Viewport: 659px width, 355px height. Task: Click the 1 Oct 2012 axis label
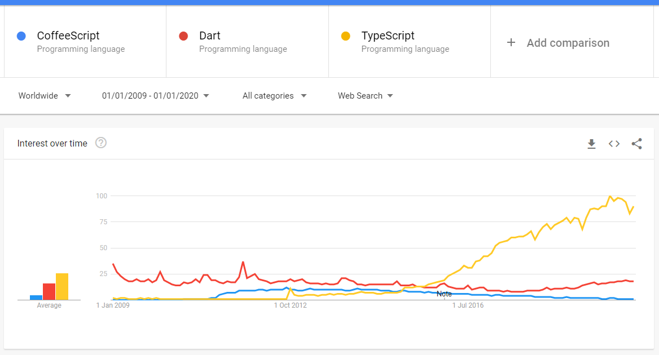point(290,305)
